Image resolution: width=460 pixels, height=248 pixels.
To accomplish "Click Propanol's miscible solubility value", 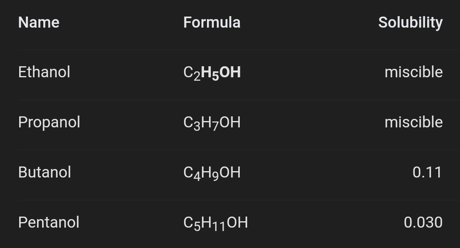I will (413, 122).
